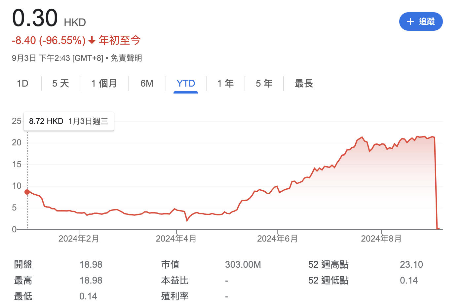Switch chart to 1 年 range

tap(225, 83)
